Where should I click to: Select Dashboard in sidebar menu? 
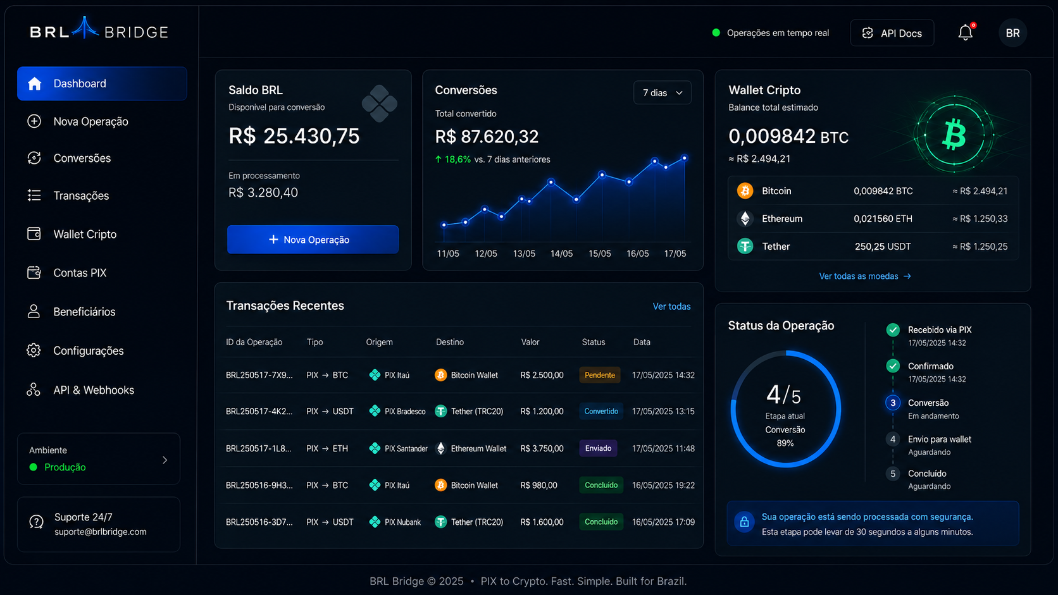pyautogui.click(x=102, y=83)
